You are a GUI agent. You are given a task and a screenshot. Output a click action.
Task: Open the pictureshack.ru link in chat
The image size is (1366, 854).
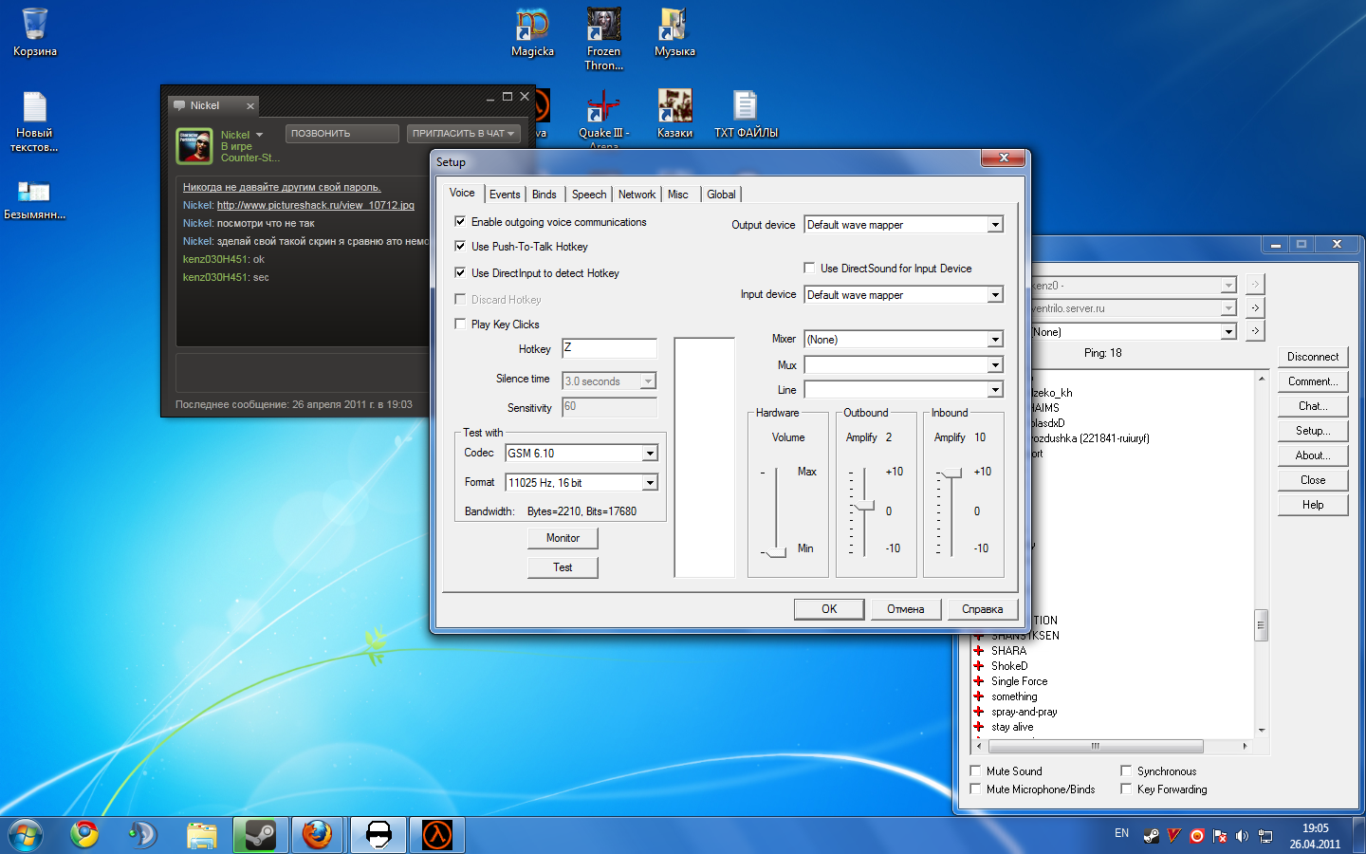click(x=315, y=205)
